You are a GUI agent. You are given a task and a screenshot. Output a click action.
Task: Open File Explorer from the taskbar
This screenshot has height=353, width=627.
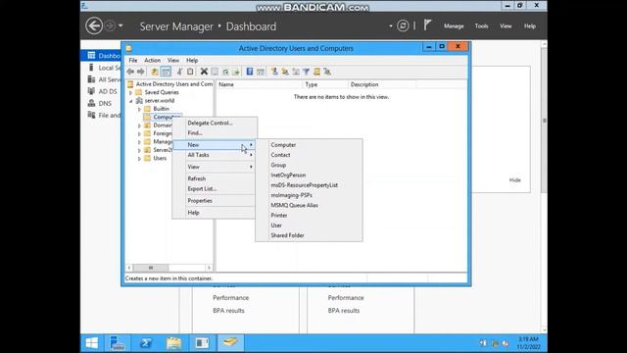tap(174, 343)
